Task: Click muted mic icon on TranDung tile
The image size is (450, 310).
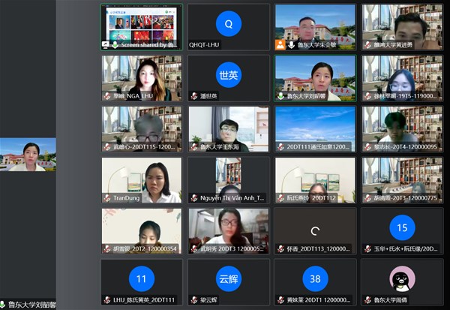Action: pyautogui.click(x=107, y=198)
